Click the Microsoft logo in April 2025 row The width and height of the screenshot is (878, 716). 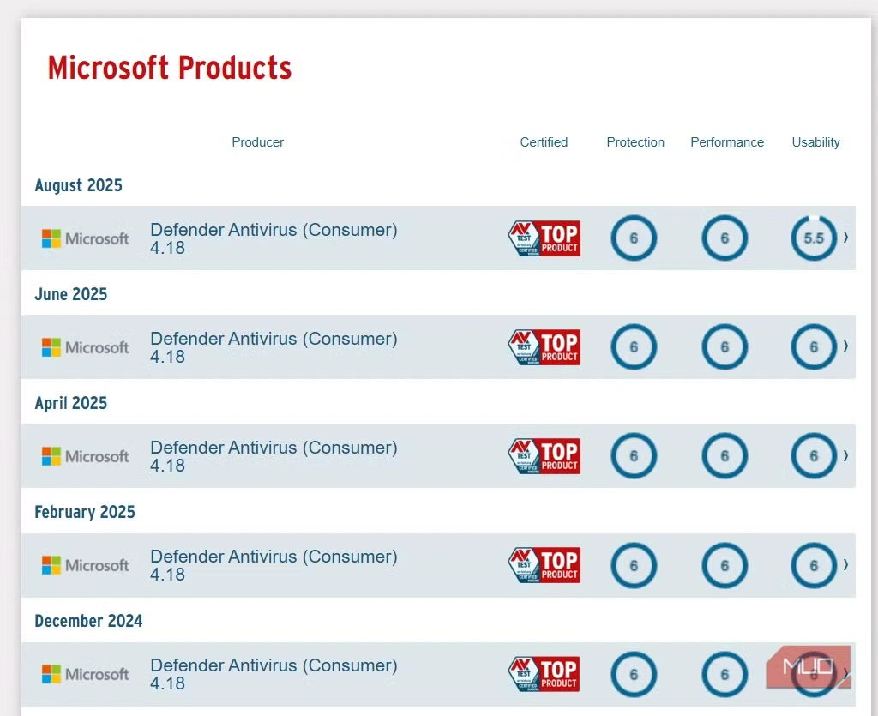(x=86, y=456)
